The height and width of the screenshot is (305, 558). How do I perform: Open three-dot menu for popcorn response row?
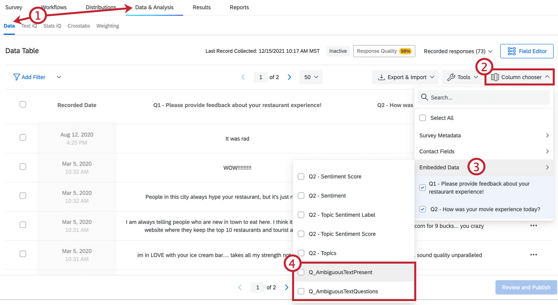(x=533, y=225)
